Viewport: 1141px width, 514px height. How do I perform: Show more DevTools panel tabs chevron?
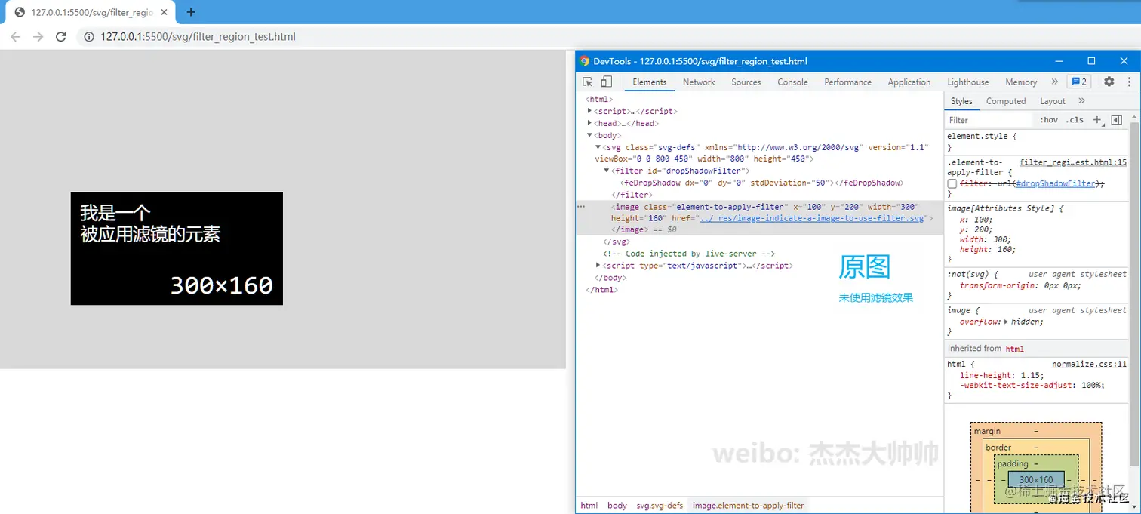coord(1053,82)
